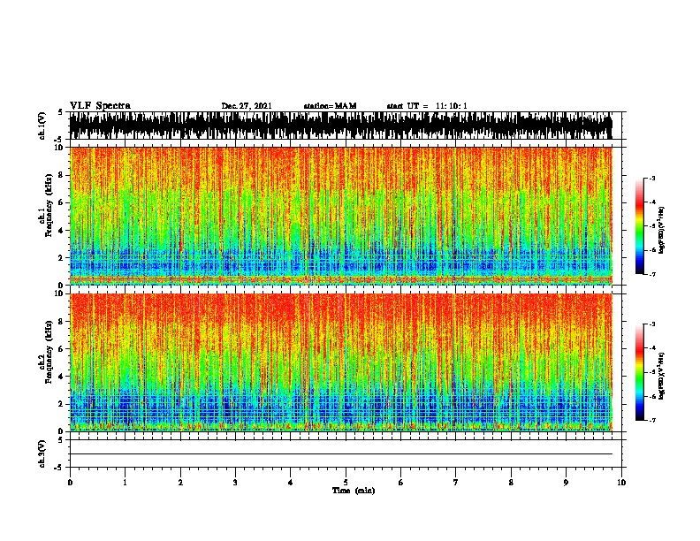
Task: Click the time axis end label "10"
Action: click(621, 483)
